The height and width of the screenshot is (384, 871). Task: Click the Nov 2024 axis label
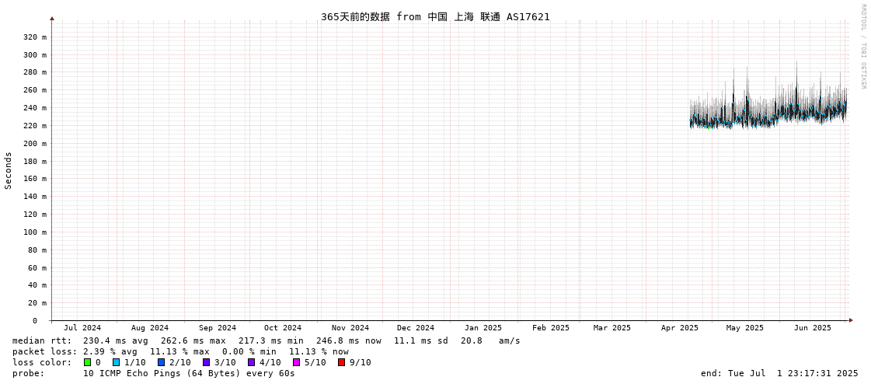(350, 328)
